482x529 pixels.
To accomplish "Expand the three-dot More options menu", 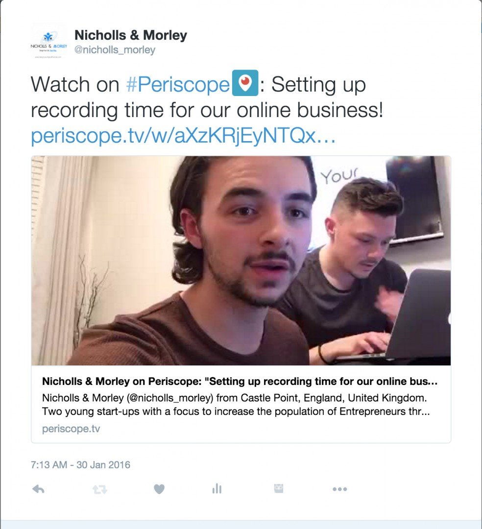I will [x=339, y=489].
